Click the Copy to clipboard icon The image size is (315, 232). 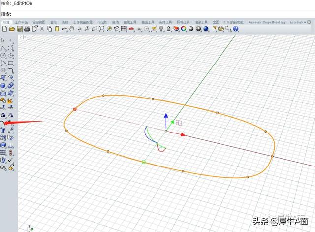click(49, 29)
